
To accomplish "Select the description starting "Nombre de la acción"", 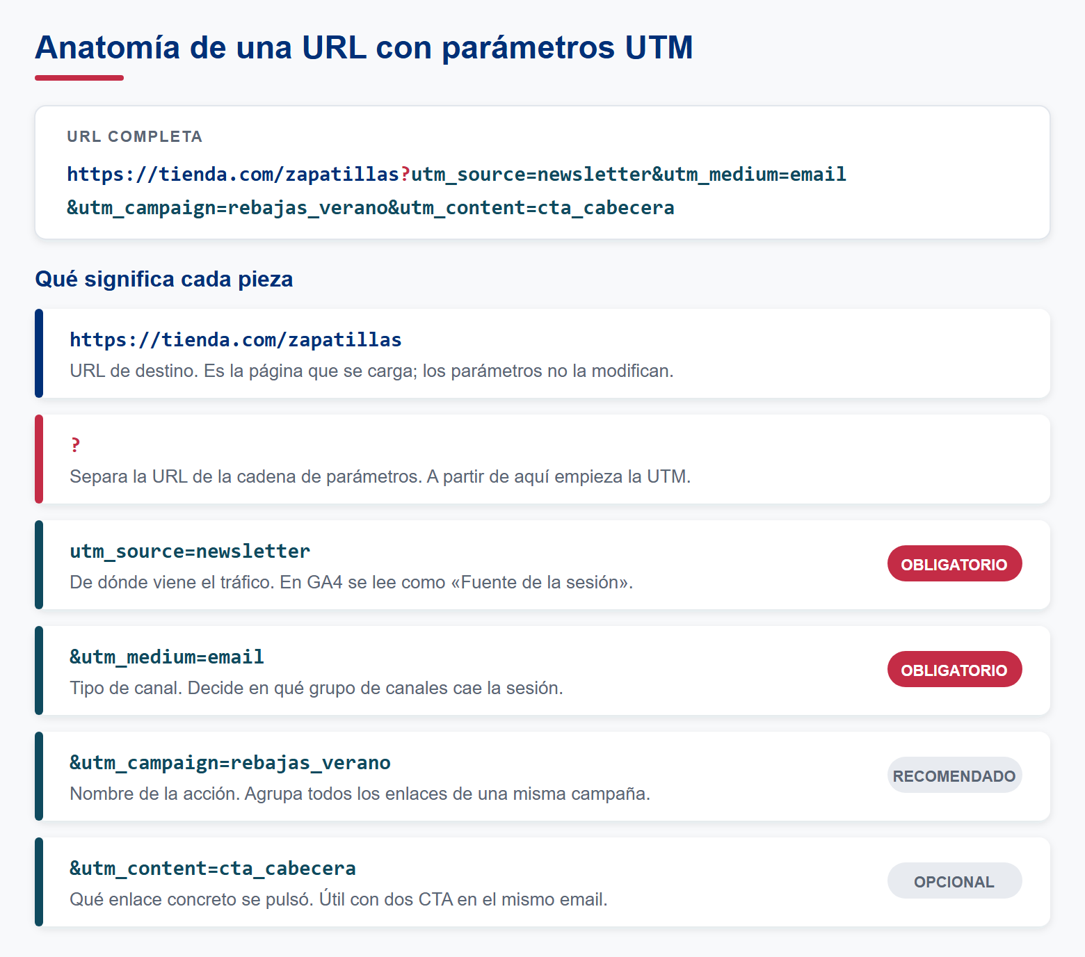I will pyautogui.click(x=360, y=794).
